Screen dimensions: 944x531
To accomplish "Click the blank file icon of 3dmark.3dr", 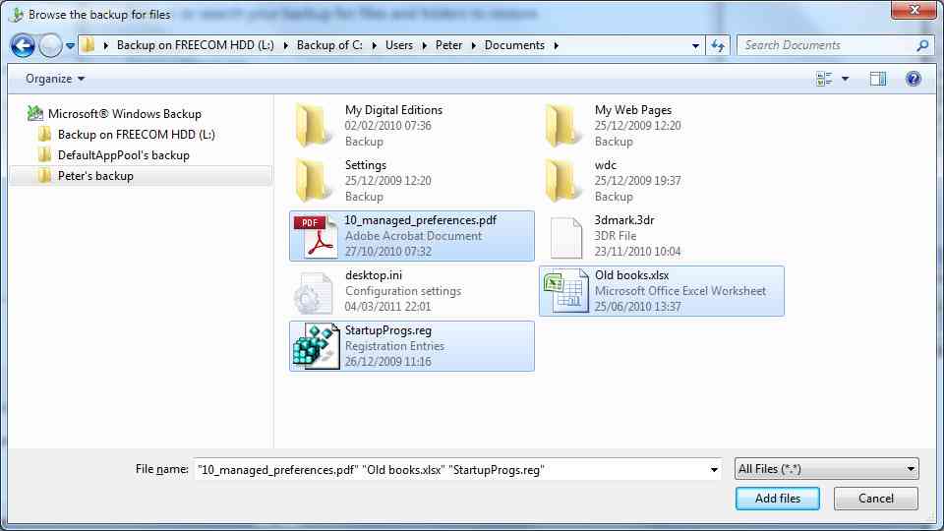I will (566, 237).
